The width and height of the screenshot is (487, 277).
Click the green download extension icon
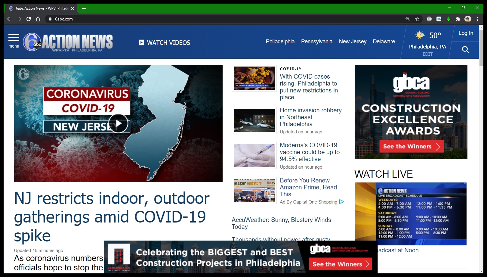(448, 19)
